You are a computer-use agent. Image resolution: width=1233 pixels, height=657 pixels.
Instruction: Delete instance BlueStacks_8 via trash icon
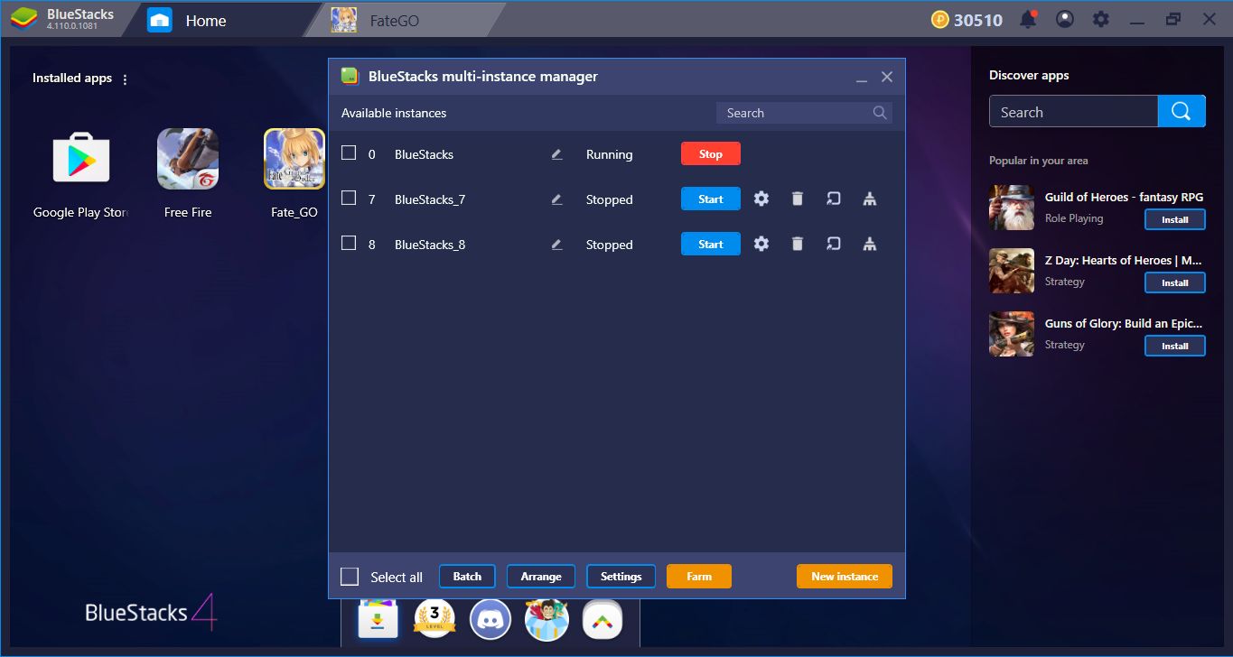point(797,244)
